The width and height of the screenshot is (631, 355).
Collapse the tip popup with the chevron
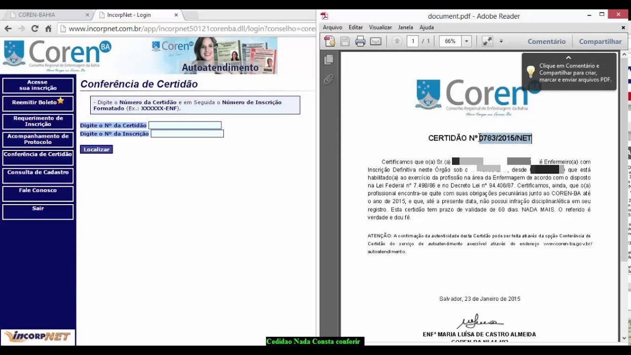[x=568, y=58]
